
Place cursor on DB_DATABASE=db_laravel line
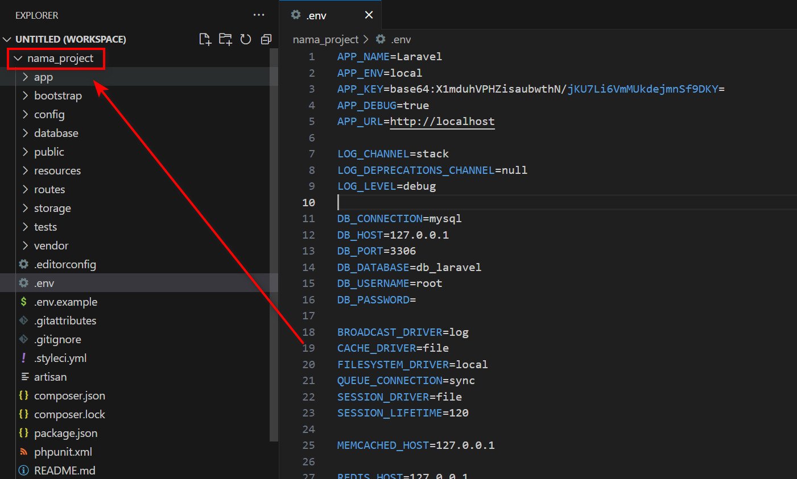409,267
